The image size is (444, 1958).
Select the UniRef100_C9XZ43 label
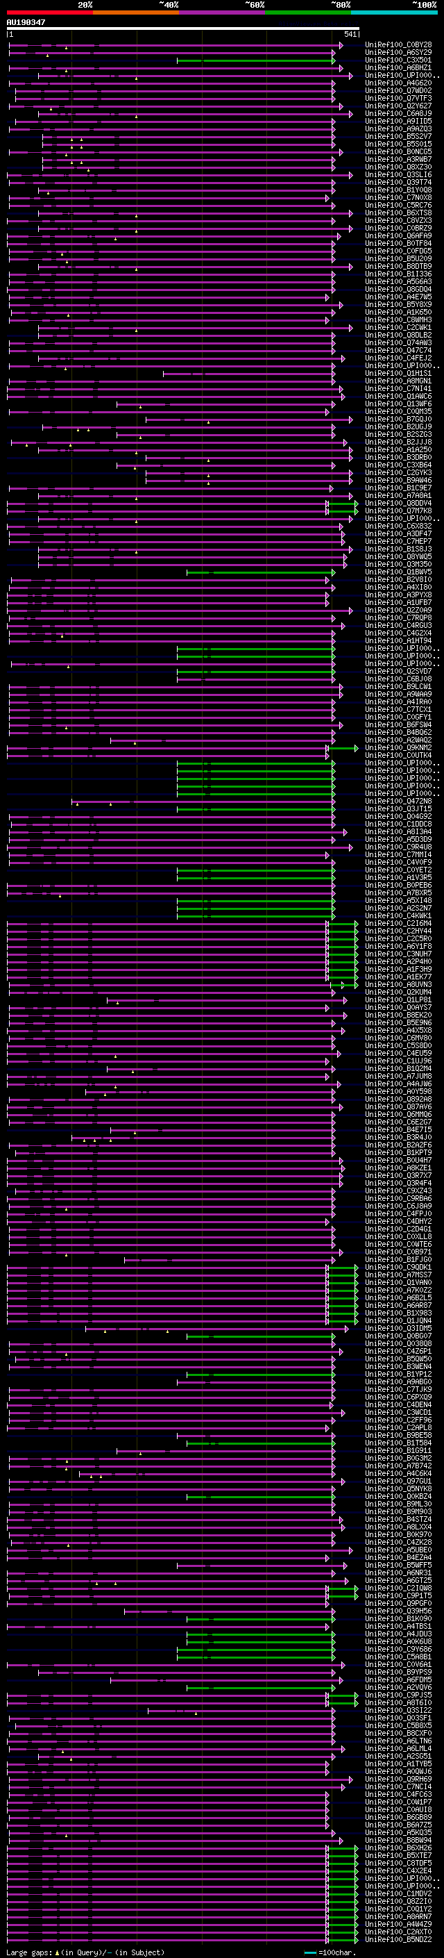398,1190
